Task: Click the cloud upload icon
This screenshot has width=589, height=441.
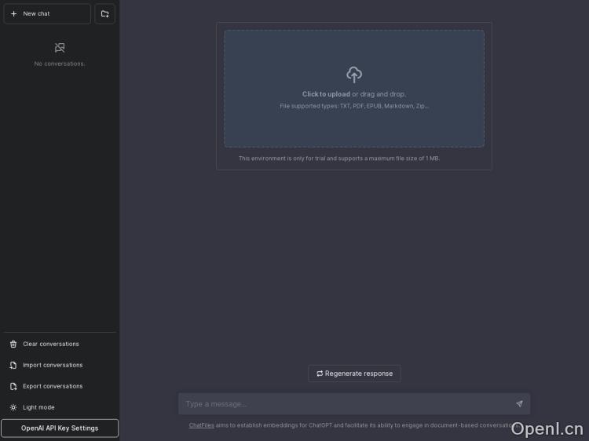Action: pos(354,75)
